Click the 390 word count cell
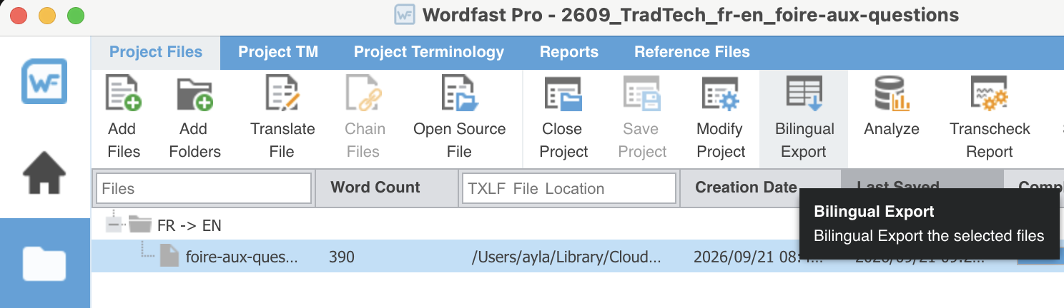This screenshot has height=308, width=1064. click(342, 256)
